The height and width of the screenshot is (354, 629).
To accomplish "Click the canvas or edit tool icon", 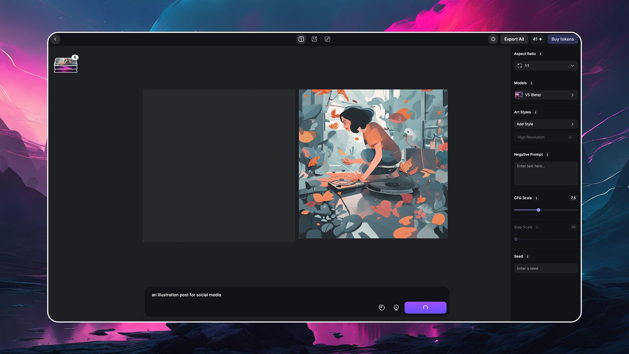I will click(x=328, y=39).
